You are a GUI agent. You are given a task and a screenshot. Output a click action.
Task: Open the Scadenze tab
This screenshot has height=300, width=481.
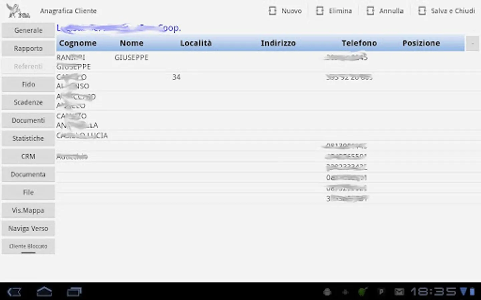click(28, 102)
